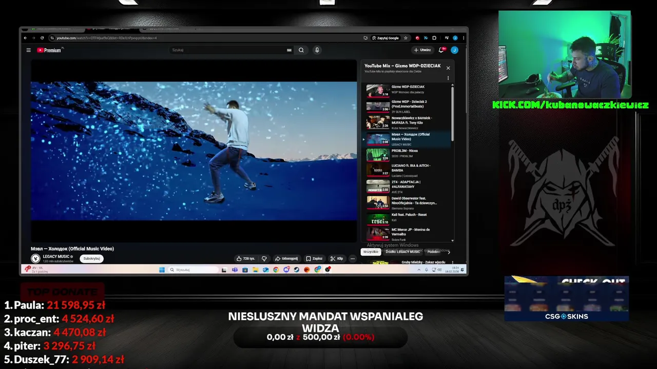The width and height of the screenshot is (657, 369).
Task: Like the video with thumbs up 728 tys.
Action: click(x=246, y=259)
